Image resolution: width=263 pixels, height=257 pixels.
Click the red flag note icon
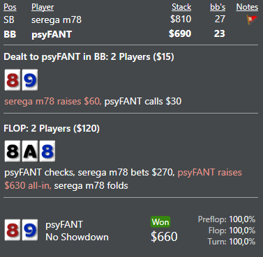[252, 20]
